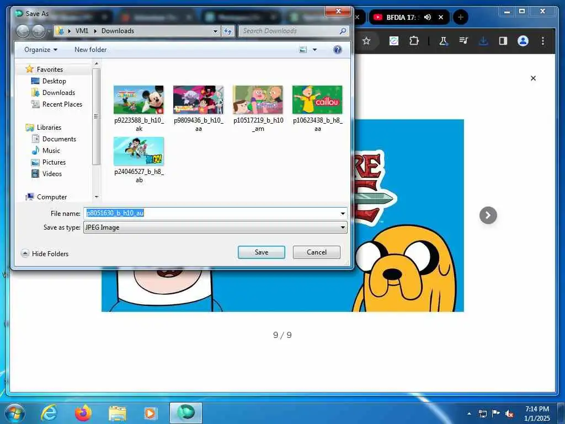Open the Extensions puzzle icon
565x424 pixels.
pos(414,41)
